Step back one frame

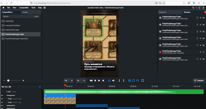pyautogui.click(x=95, y=80)
